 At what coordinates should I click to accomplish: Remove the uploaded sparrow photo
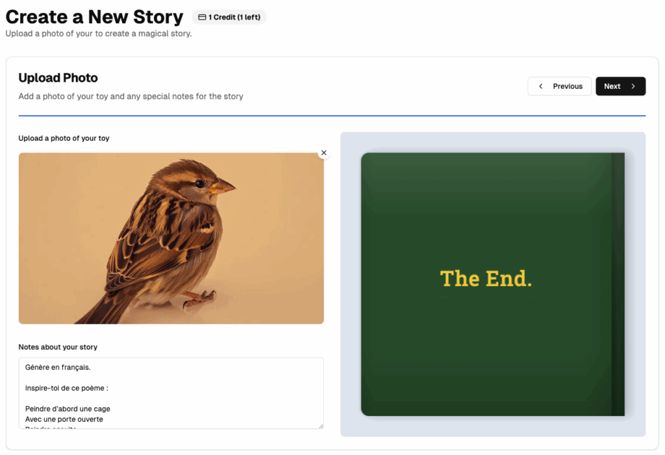(323, 153)
